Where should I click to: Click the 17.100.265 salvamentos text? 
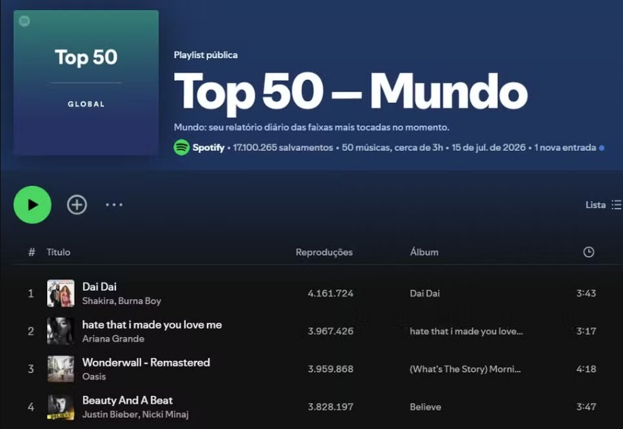coord(283,148)
